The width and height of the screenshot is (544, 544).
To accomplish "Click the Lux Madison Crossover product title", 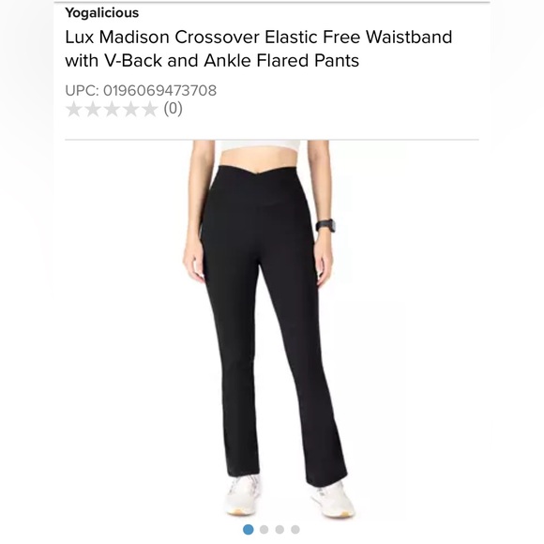I will pos(259,49).
